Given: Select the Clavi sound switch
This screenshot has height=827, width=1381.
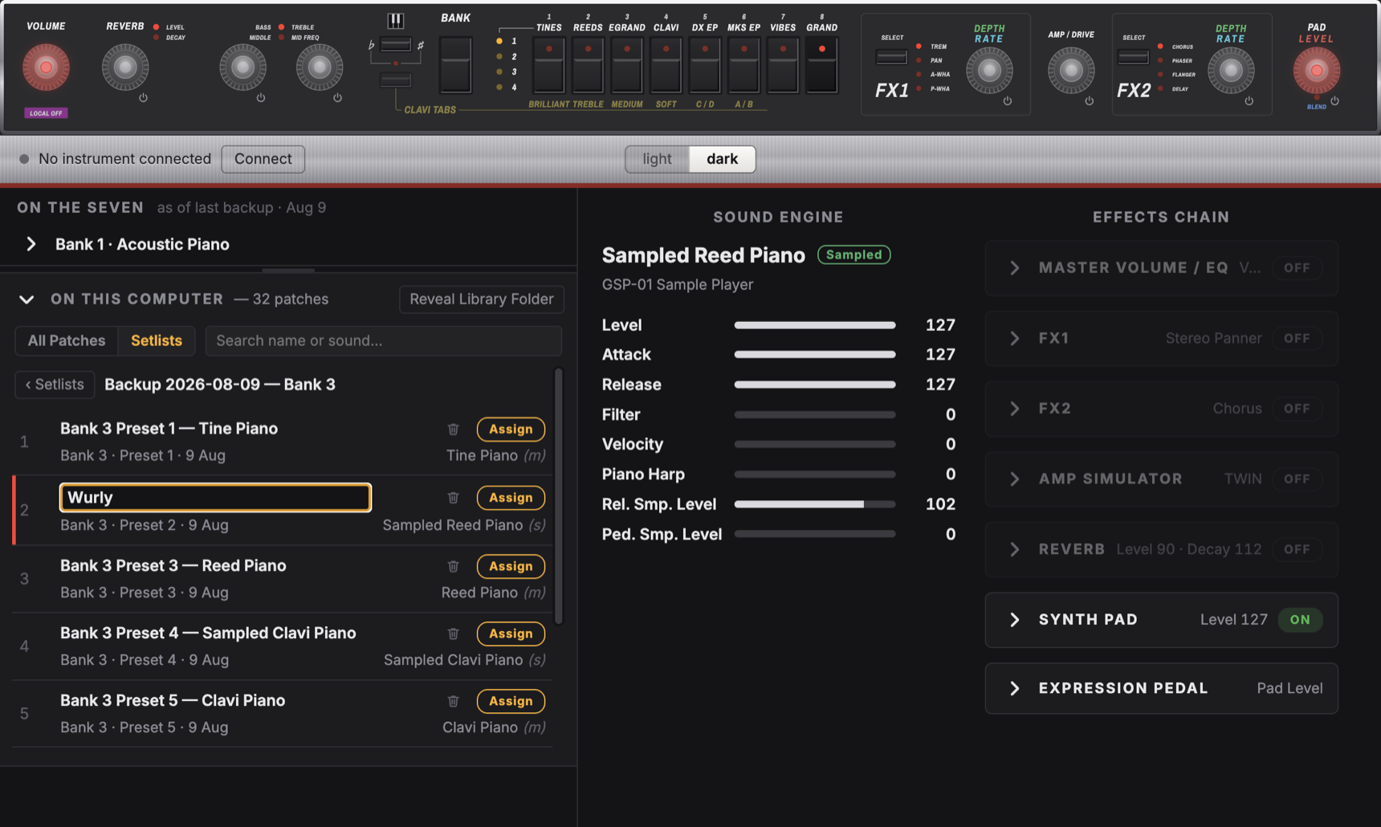Looking at the screenshot, I should (666, 64).
